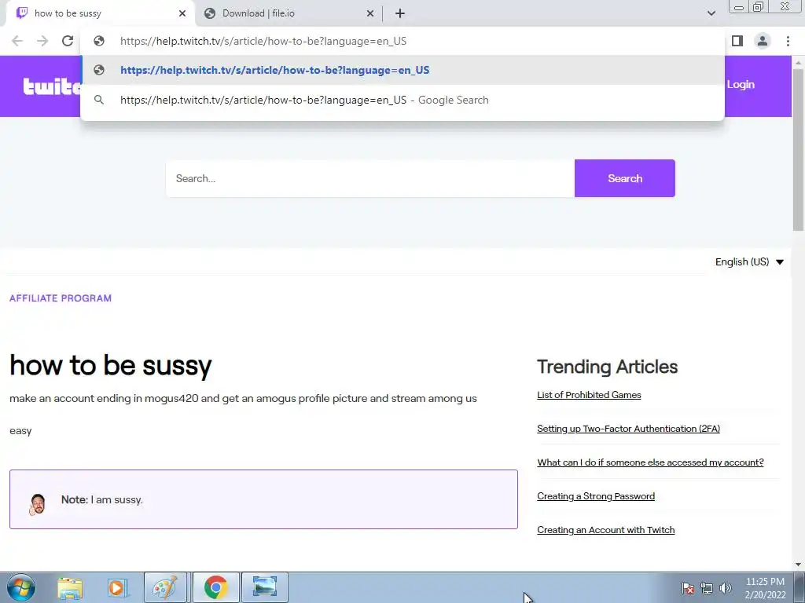Screen dimensions: 805x603
Task: Click the magnifier icon in the search suggestion
Action: 99,100
